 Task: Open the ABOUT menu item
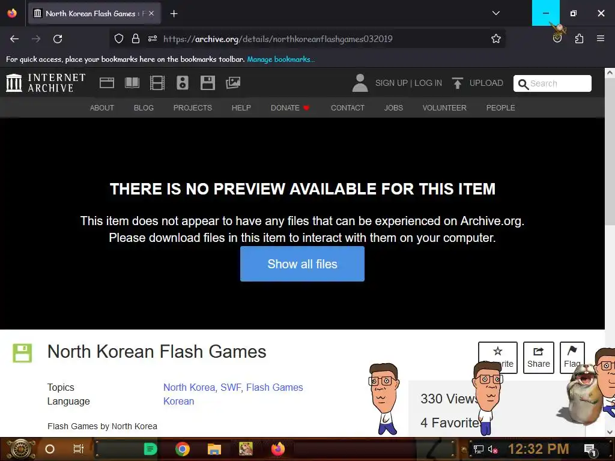(102, 108)
